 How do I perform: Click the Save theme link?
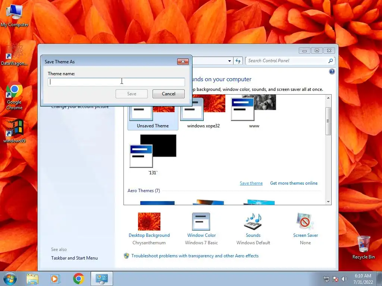click(251, 183)
